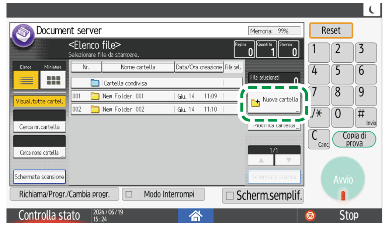This screenshot has width=385, height=226.
Task: Select row text New Folder 002
Action: pyautogui.click(x=124, y=109)
